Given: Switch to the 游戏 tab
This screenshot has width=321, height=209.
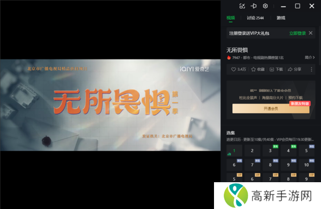Looking at the screenshot, I should (x=281, y=18).
